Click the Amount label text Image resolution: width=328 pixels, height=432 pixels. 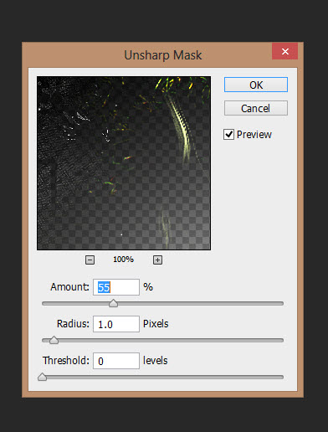69,287
